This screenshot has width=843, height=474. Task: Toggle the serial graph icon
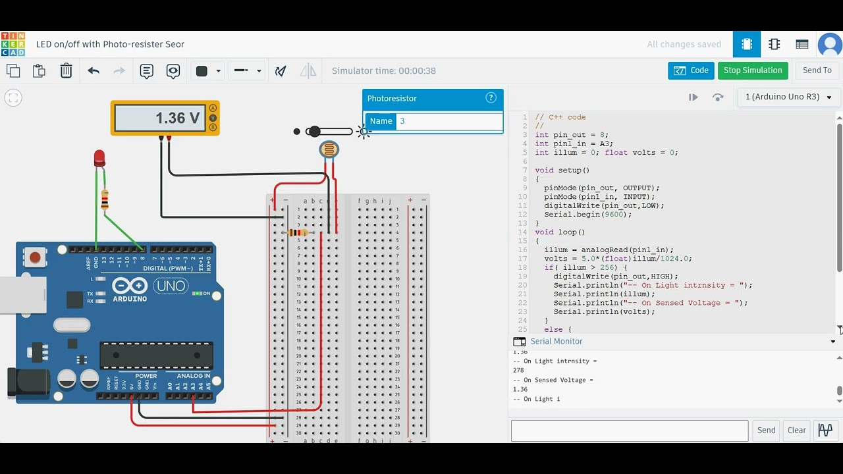click(825, 431)
